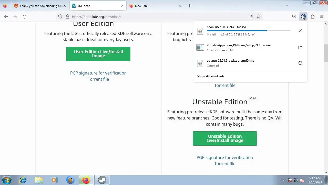Close the KDE neon tab
The image size is (328, 185).
(122, 6)
